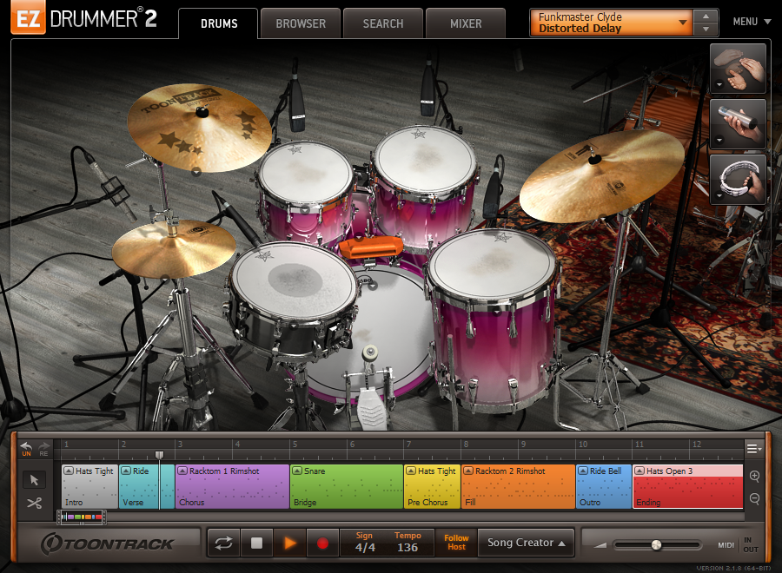Select previous preset with up arrow

(x=706, y=16)
